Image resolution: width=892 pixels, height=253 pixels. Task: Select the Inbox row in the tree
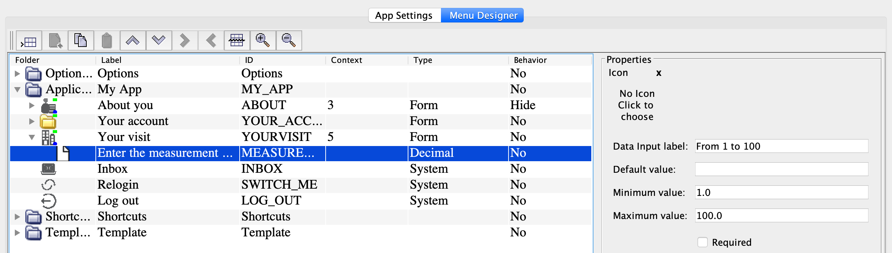113,169
